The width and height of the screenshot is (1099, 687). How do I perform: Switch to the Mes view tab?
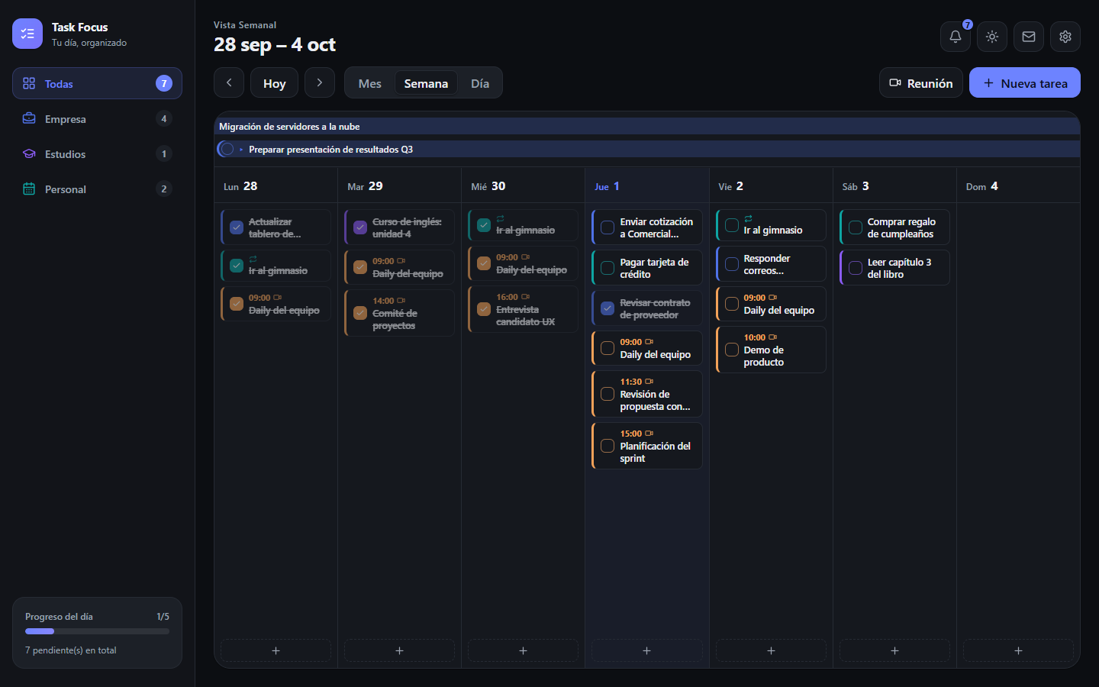pyautogui.click(x=370, y=83)
